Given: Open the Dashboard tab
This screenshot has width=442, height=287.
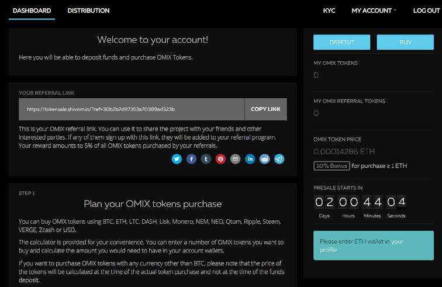Looking at the screenshot, I should coord(32,11).
